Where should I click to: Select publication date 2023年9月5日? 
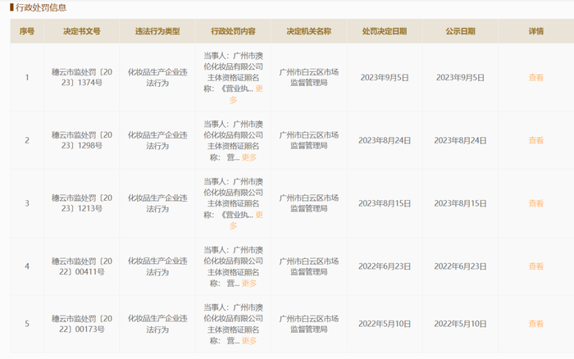click(461, 78)
